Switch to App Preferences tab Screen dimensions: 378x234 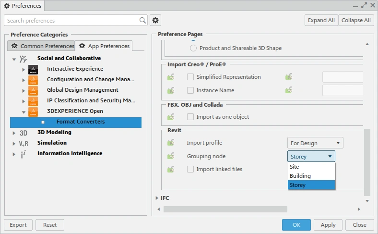tap(104, 46)
